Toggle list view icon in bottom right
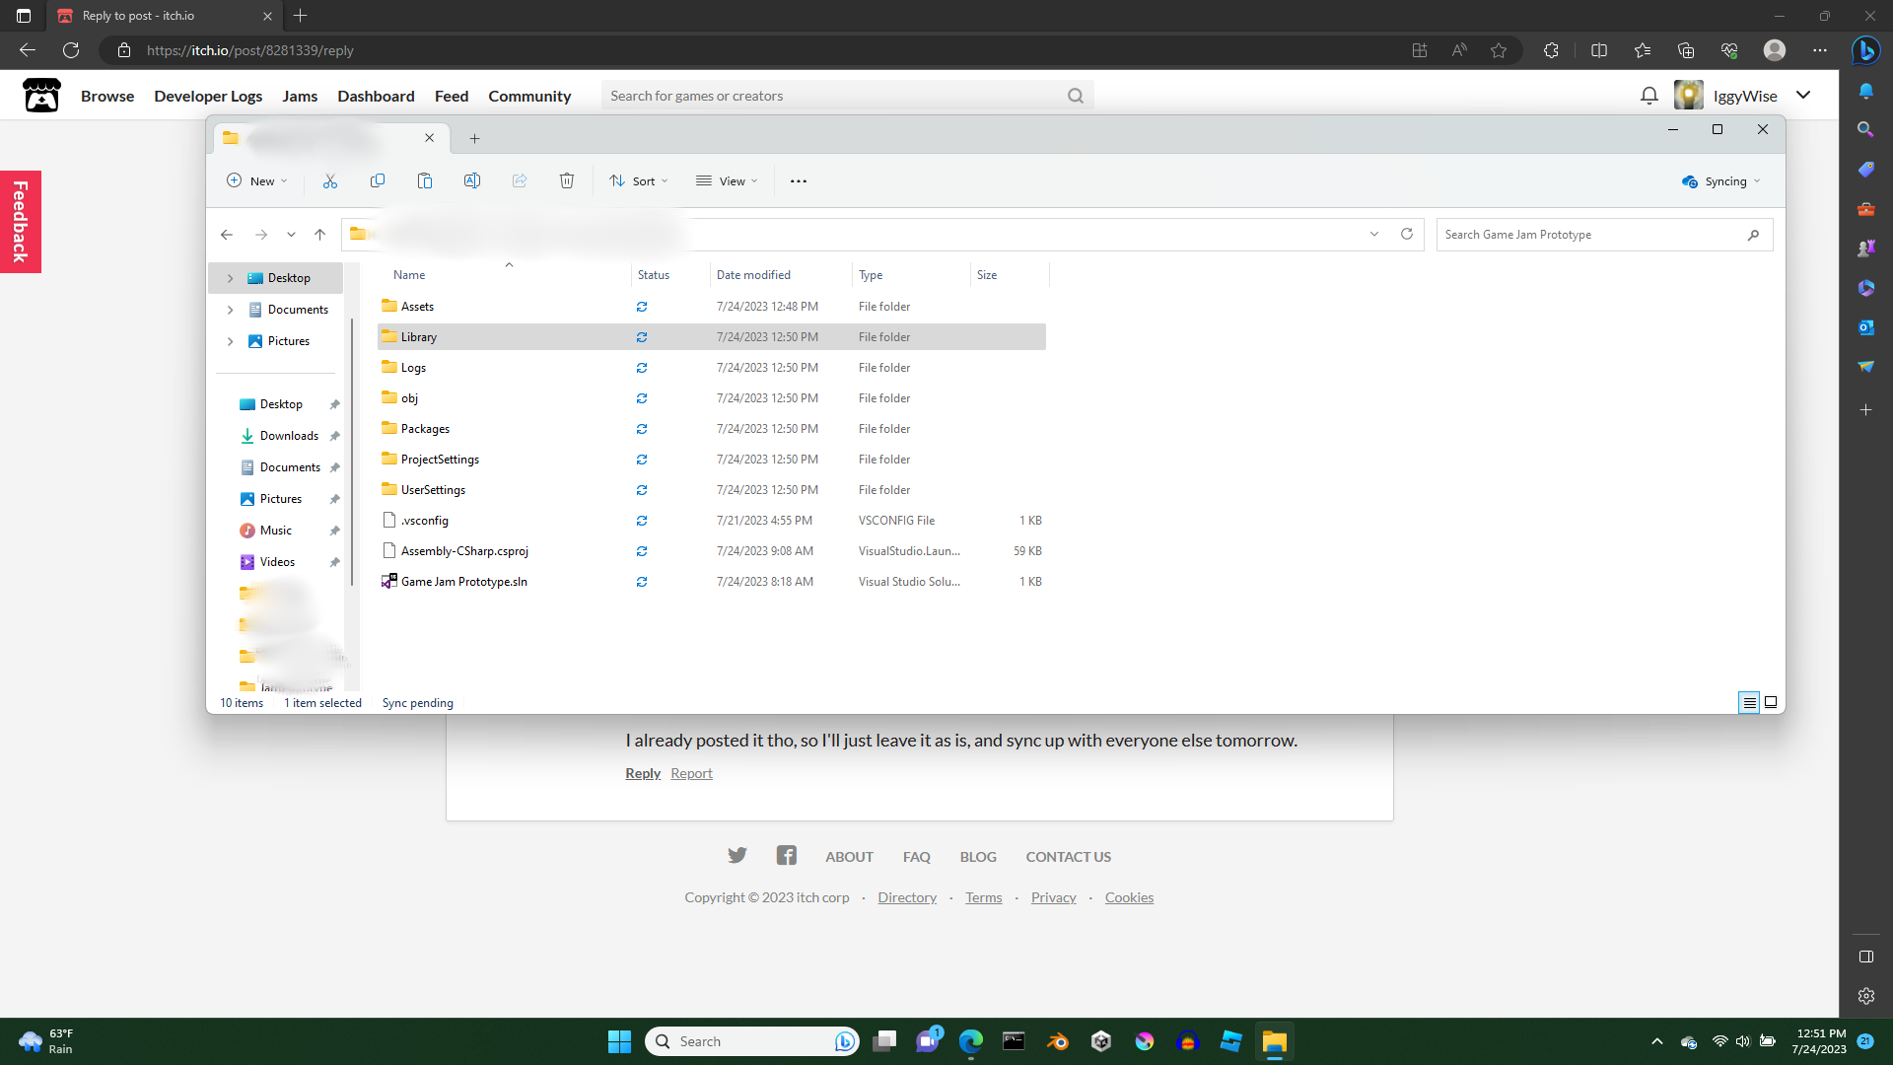Viewport: 1893px width, 1065px height. point(1749,702)
